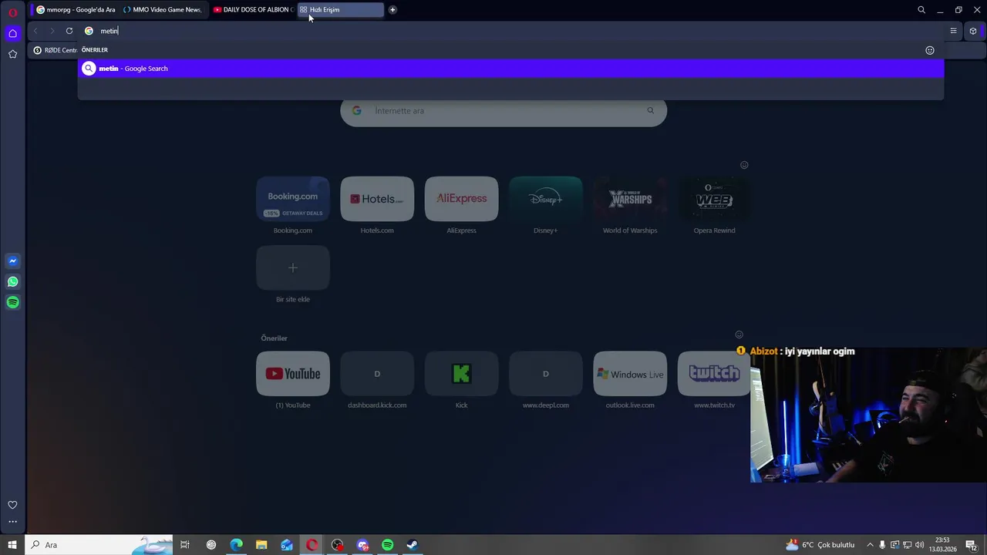The image size is (987, 555).
Task: Open Opera Rewind speed dial tile
Action: [714, 199]
